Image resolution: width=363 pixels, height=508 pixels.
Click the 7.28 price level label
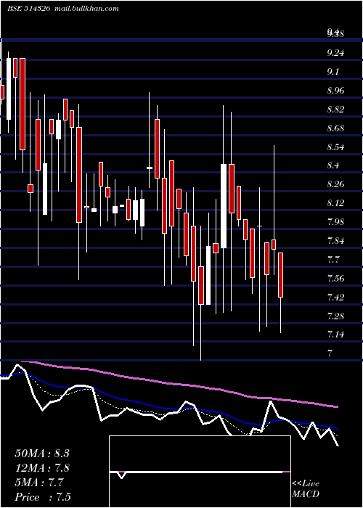pos(335,316)
